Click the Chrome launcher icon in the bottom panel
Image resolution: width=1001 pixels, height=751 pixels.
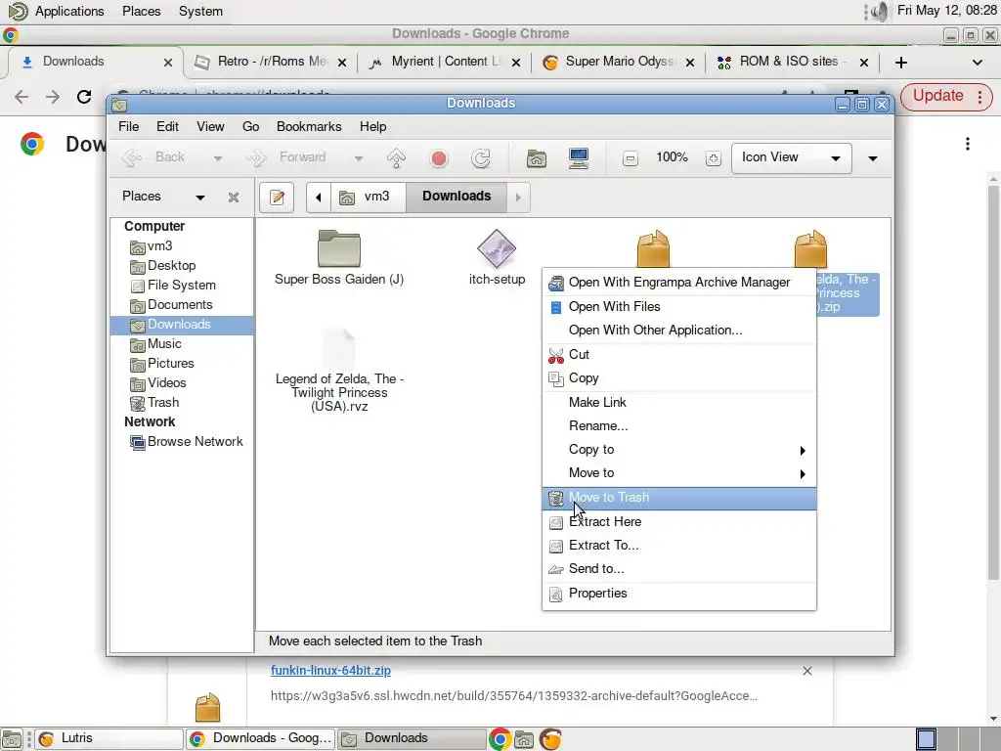500,739
